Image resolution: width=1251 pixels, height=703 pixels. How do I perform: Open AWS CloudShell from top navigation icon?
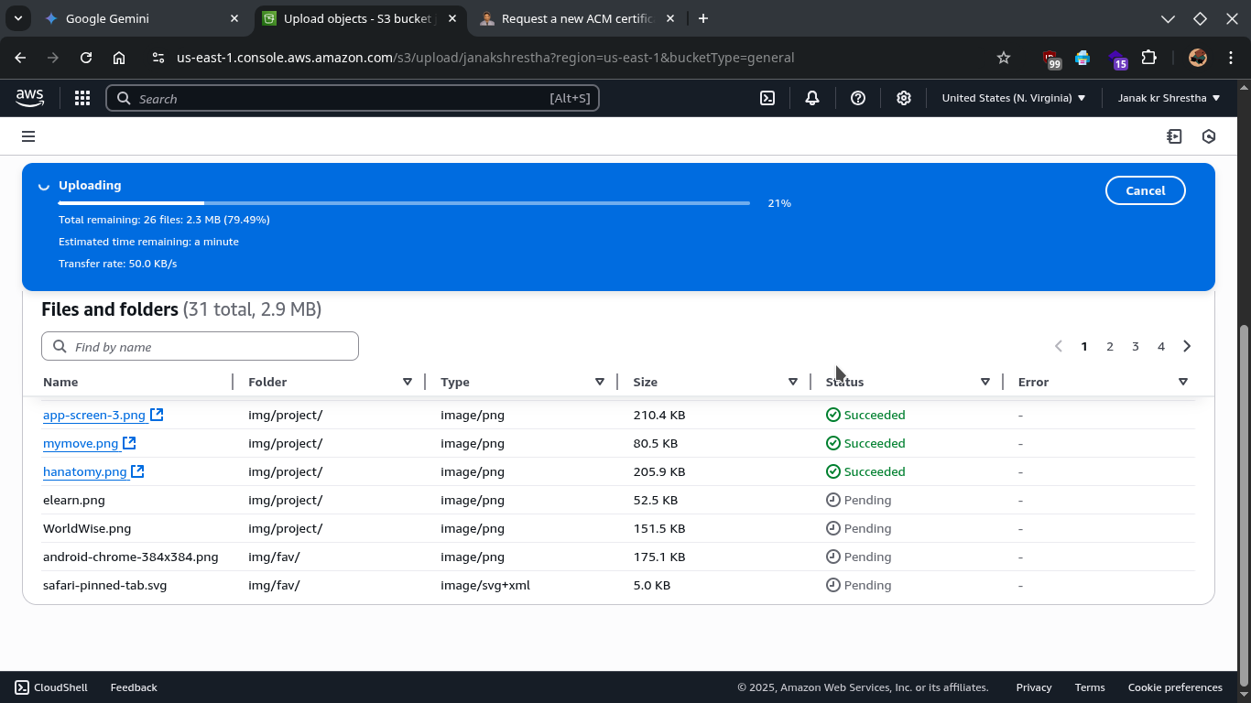point(767,98)
